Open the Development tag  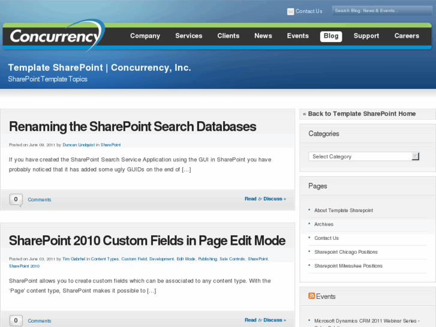click(x=161, y=259)
